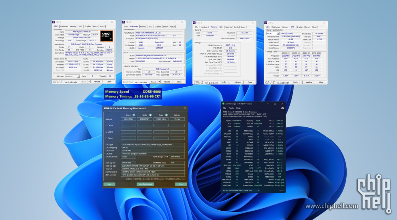
Task: Minimize the ZenTimings window
Action: [268, 104]
